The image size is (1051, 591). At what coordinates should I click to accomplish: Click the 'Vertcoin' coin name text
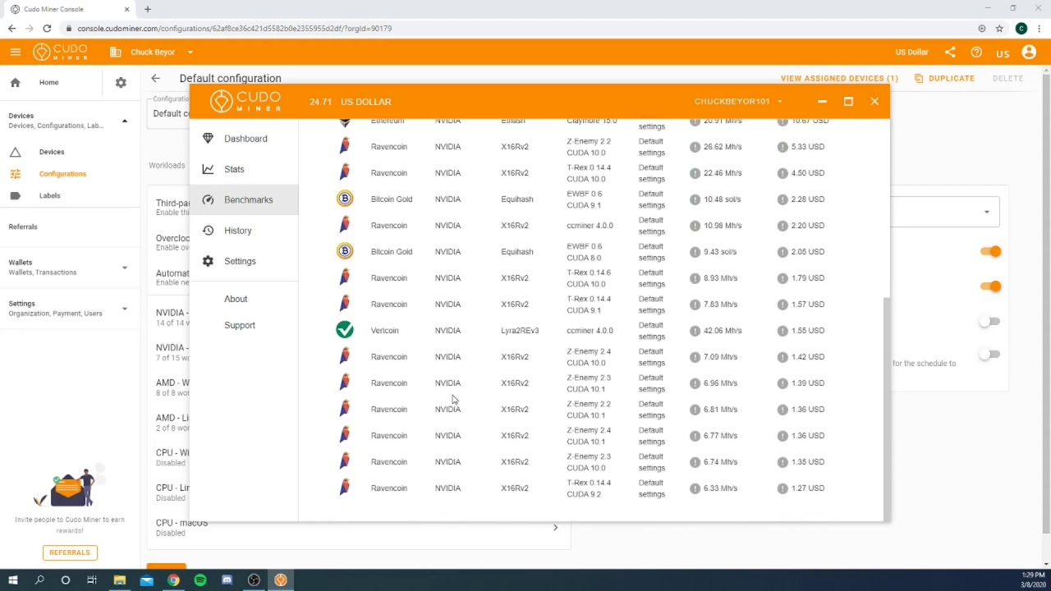(384, 331)
